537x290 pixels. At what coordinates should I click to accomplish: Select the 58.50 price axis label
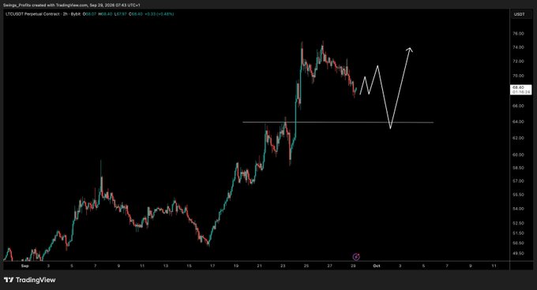coord(518,168)
